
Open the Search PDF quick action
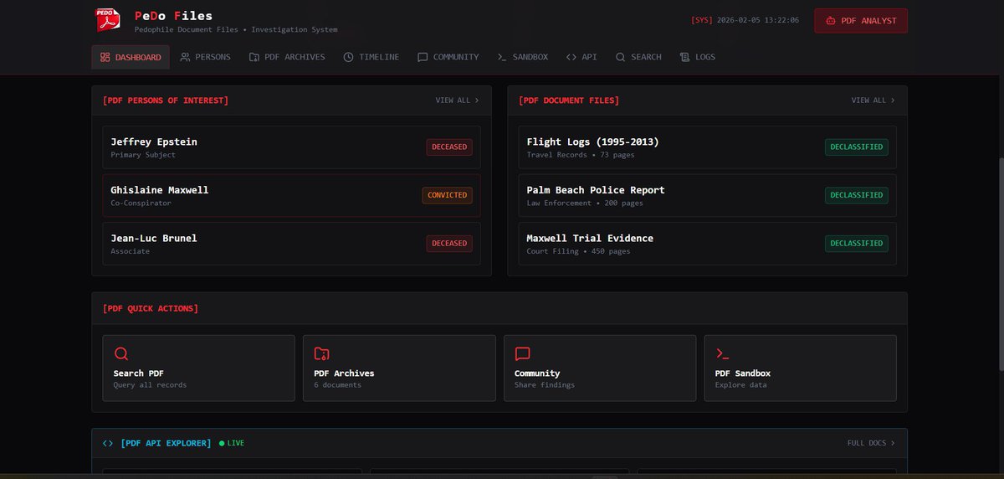tap(199, 368)
